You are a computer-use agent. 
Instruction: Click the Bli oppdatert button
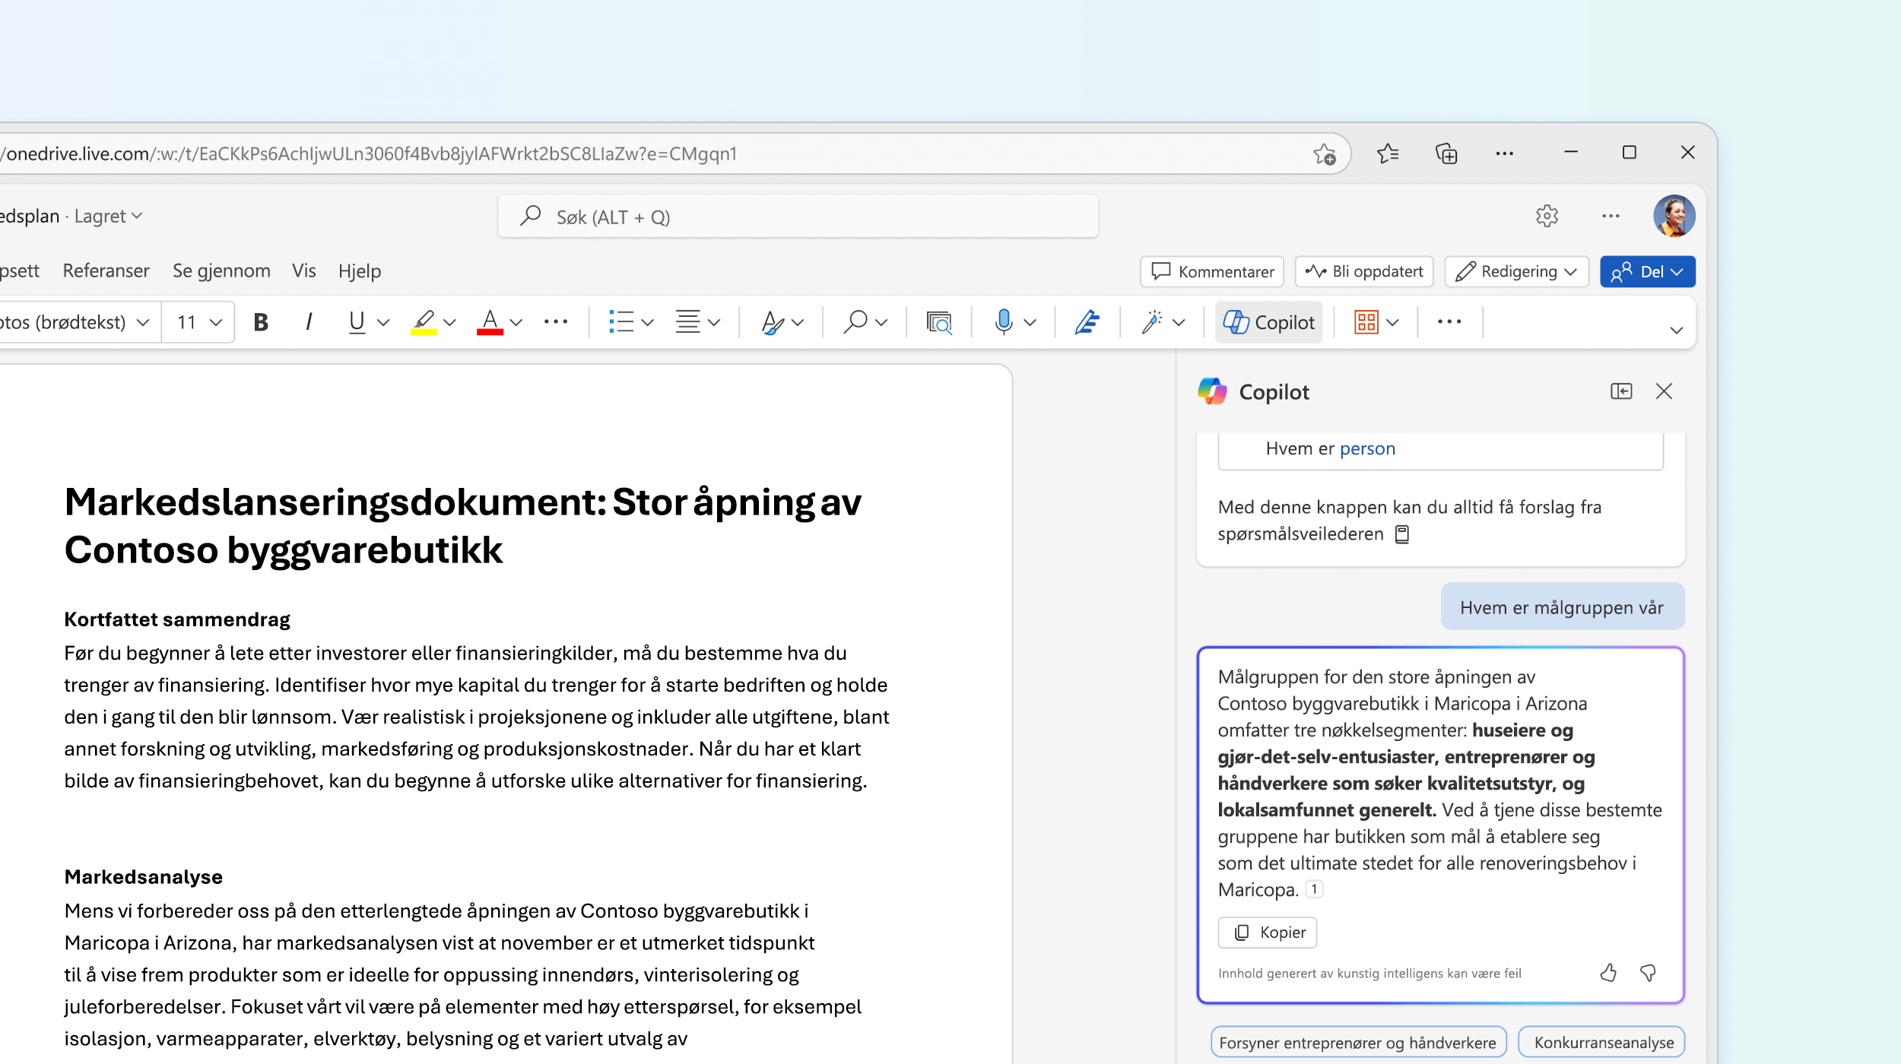point(1364,272)
